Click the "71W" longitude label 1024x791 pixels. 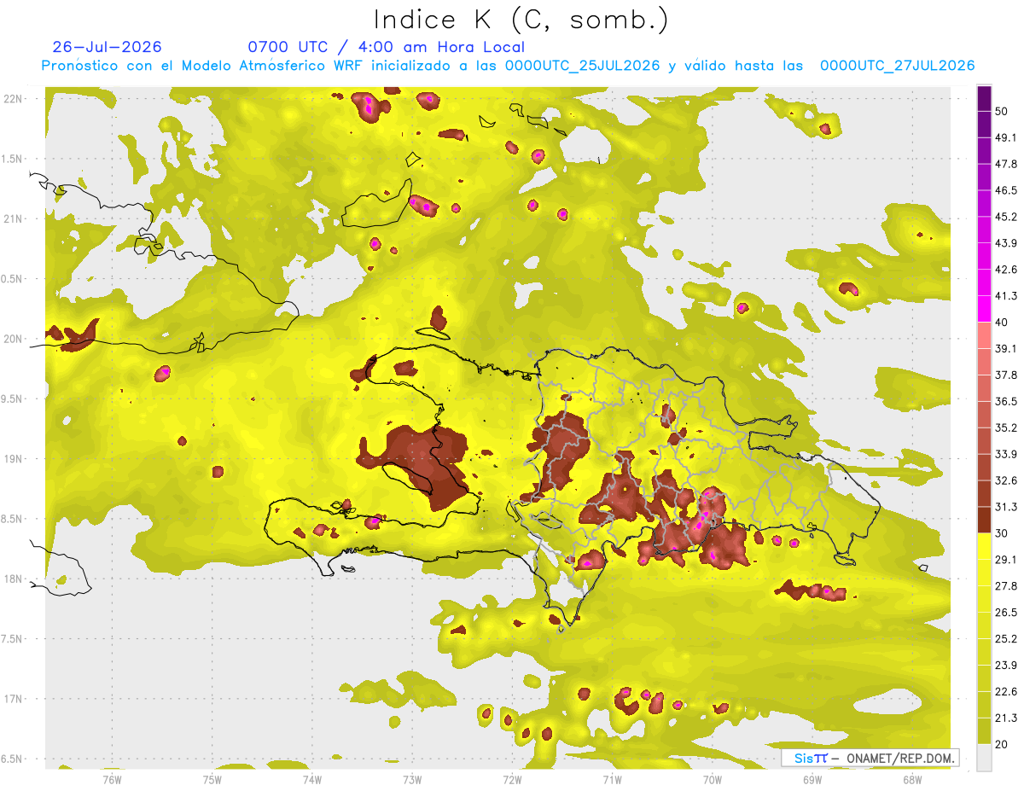[612, 778]
